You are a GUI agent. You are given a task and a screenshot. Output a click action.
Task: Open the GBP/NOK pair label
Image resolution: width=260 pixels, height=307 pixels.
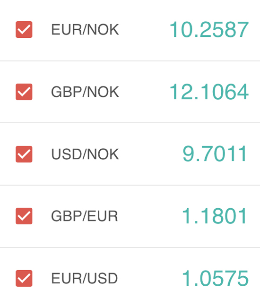85,92
